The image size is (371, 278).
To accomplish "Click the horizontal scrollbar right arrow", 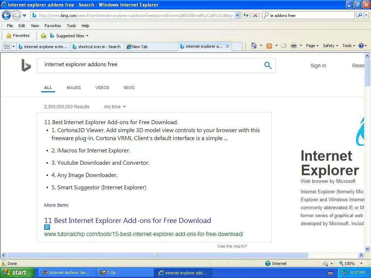I will pos(361,255).
